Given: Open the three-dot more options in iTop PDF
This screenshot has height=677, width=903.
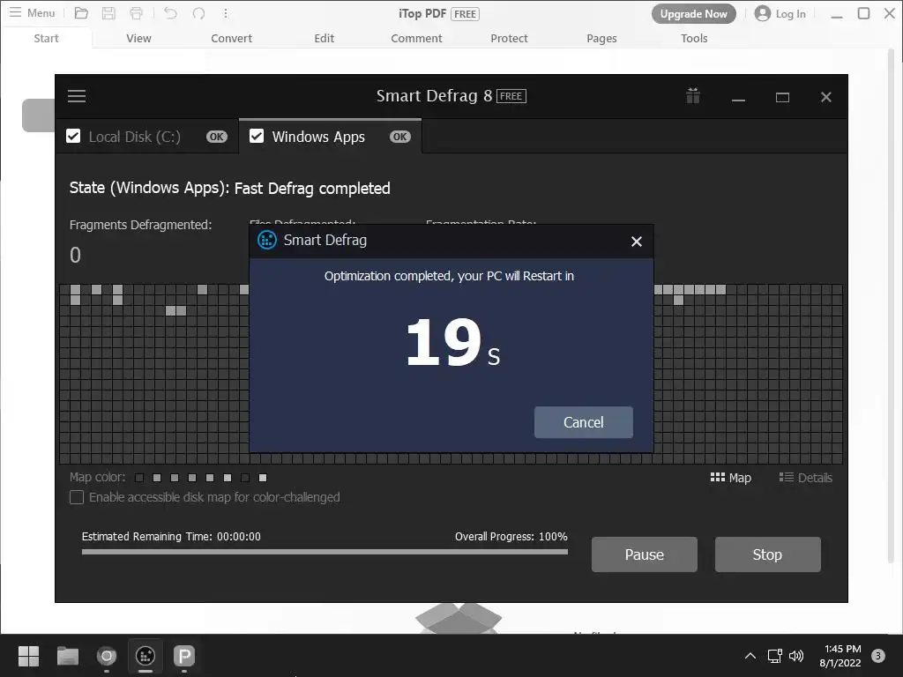Looking at the screenshot, I should click(226, 12).
